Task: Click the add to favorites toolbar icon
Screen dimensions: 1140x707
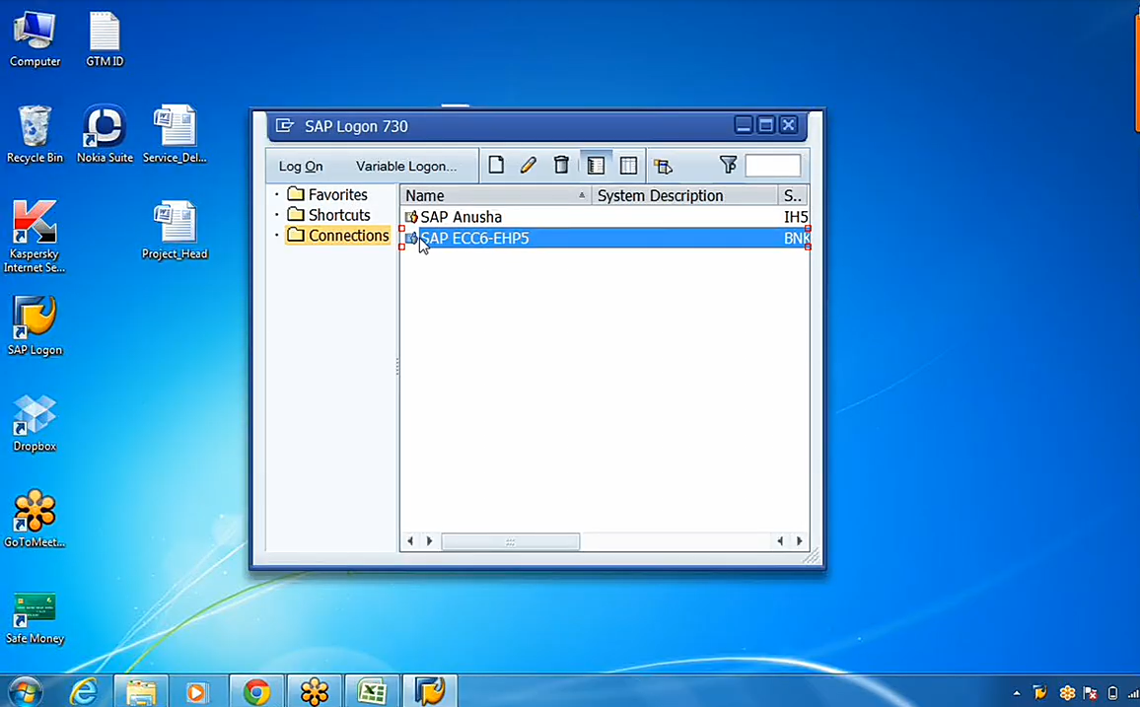Action: click(x=663, y=167)
